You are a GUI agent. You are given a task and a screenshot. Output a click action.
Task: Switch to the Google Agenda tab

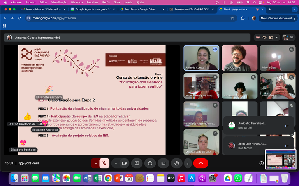click(91, 9)
